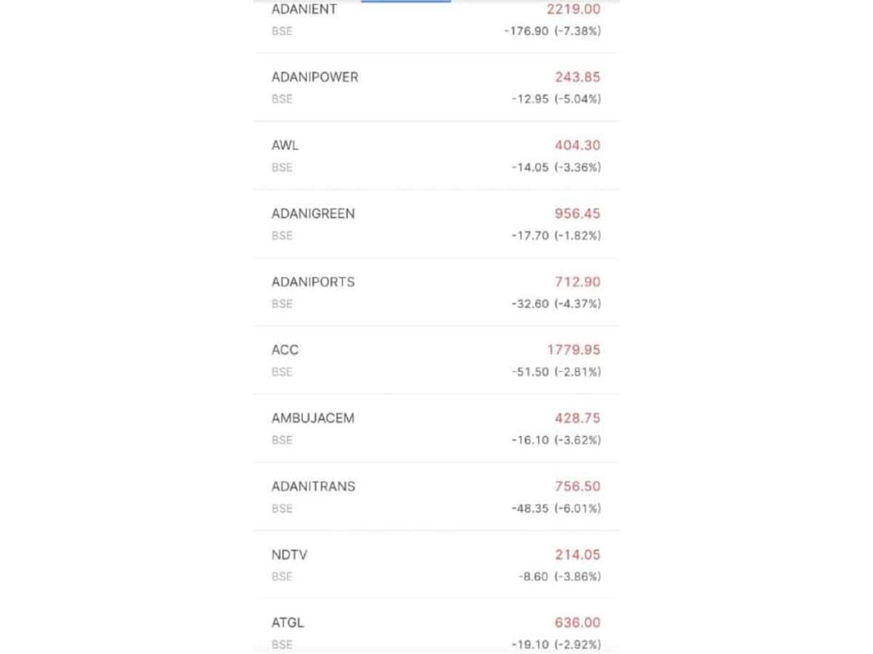Select ADANIPOWER in the watchlist
The height and width of the screenshot is (654, 873).
click(315, 77)
